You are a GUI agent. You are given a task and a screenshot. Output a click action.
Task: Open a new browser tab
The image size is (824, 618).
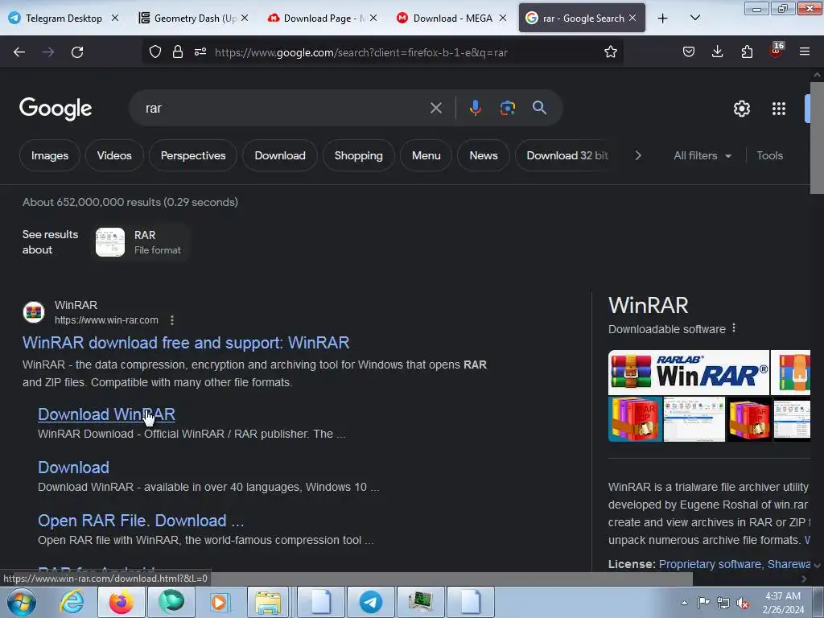coord(663,19)
